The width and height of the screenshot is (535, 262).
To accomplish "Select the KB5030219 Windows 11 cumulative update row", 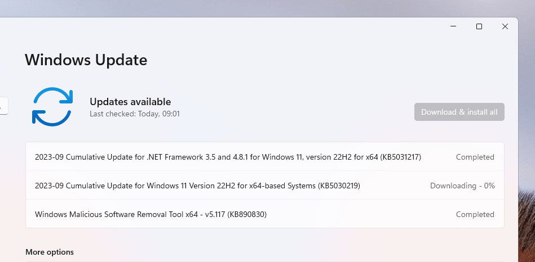I will click(x=265, y=186).
